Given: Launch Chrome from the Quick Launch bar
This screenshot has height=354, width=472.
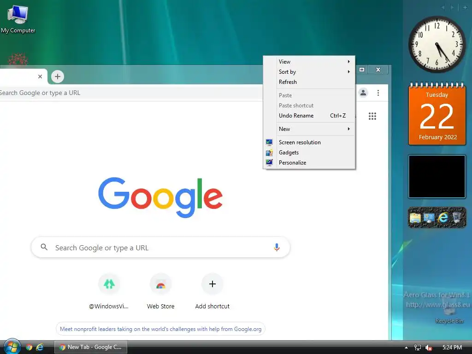Looking at the screenshot, I should pos(29,347).
